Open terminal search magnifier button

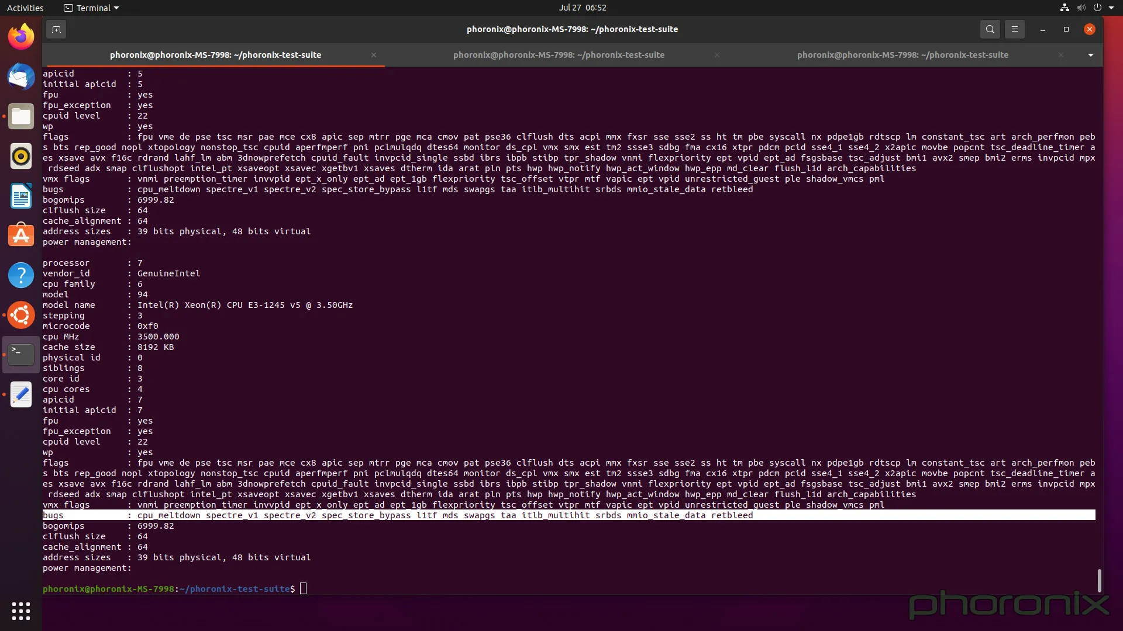(990, 29)
